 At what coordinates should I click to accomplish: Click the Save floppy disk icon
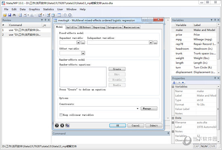10,15
